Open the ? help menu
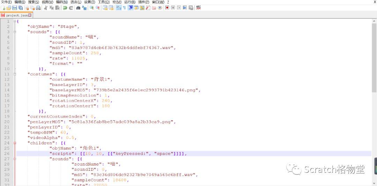This screenshot has height=186, width=377. pos(168,2)
